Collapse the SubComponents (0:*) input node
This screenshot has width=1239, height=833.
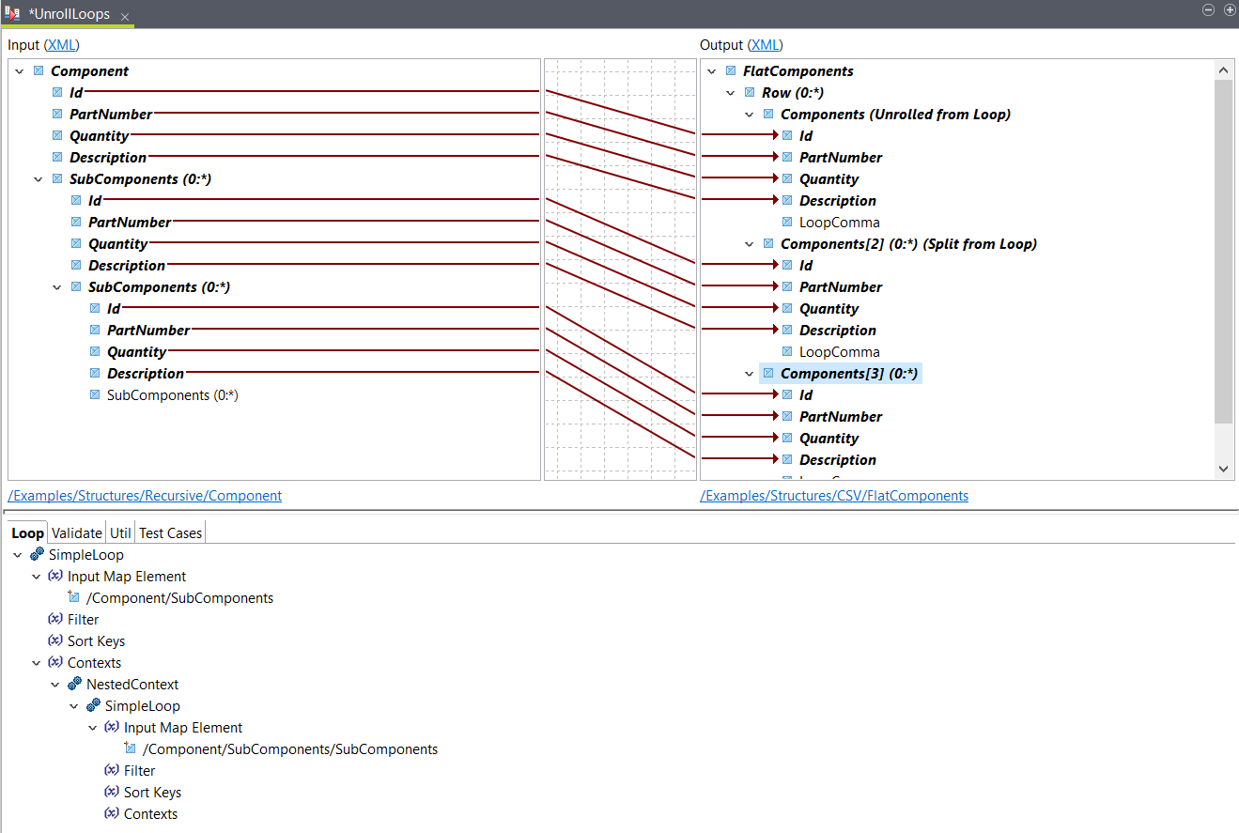38,178
